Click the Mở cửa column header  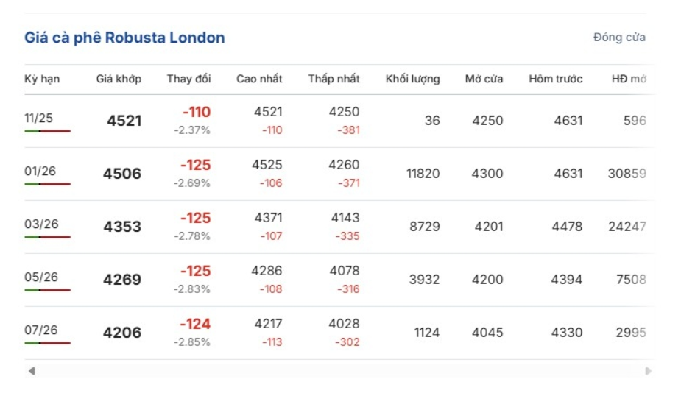point(484,79)
